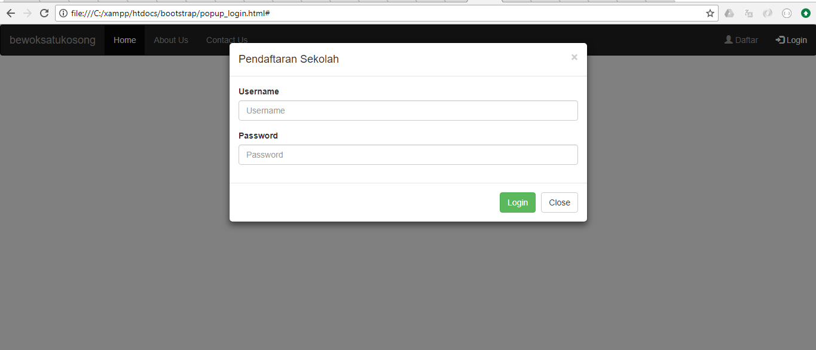
Task: Open the Google Drive extension icon
Action: (x=729, y=13)
